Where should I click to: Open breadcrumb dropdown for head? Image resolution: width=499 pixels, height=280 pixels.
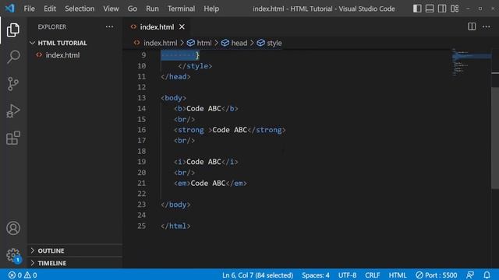(x=239, y=43)
